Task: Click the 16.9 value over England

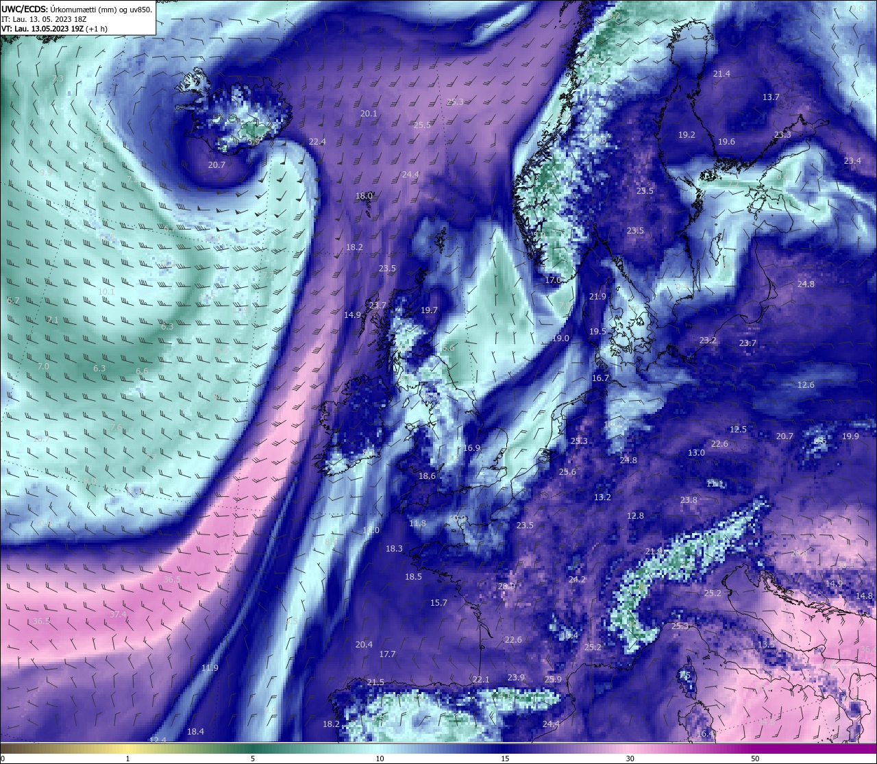Action: click(x=471, y=448)
